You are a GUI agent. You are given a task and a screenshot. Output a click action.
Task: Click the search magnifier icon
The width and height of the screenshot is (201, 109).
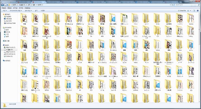pyautogui.click(x=199, y=5)
